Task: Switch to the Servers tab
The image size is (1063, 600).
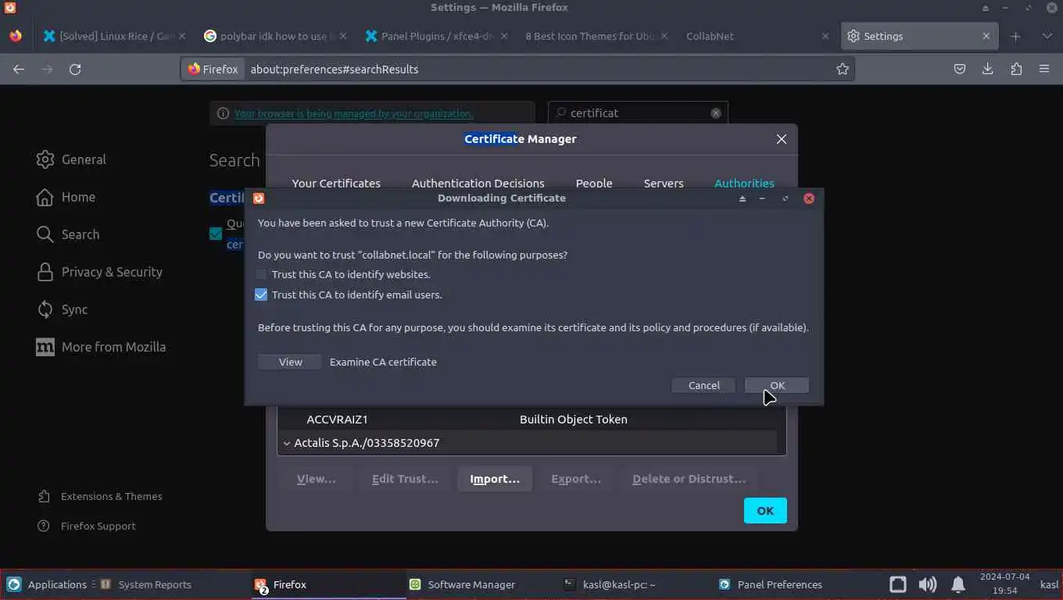Action: coord(664,184)
